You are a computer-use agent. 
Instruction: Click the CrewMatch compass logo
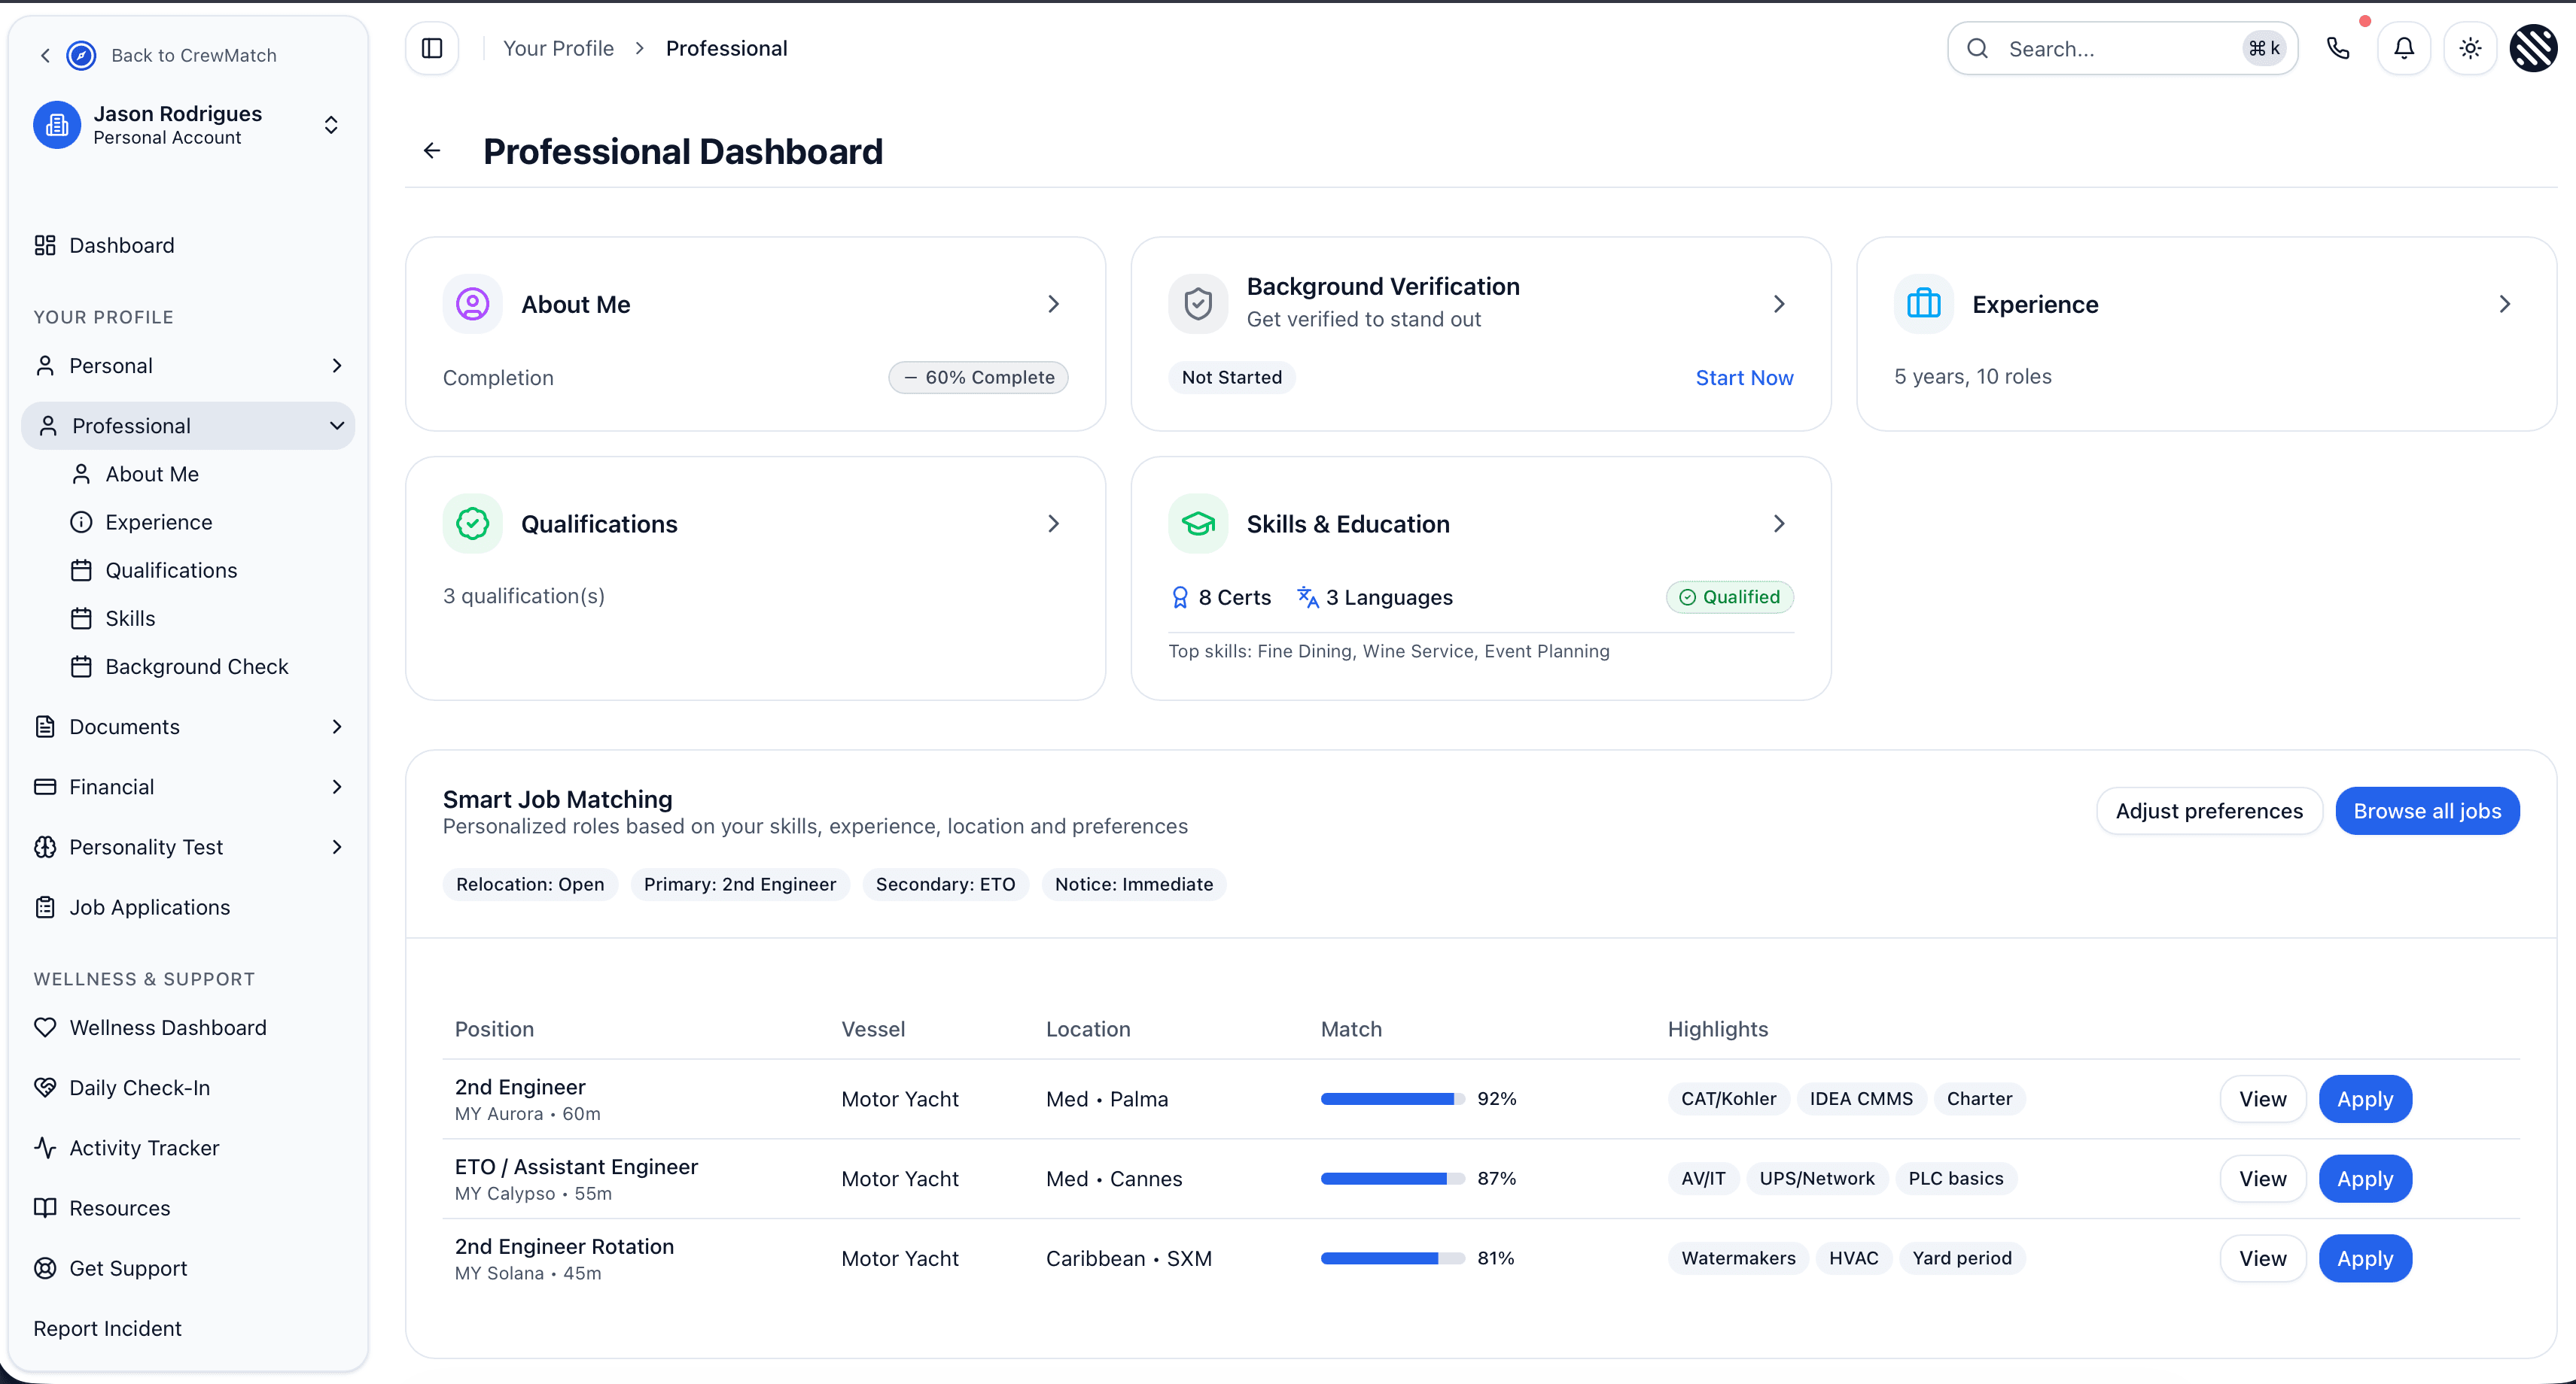[x=81, y=55]
